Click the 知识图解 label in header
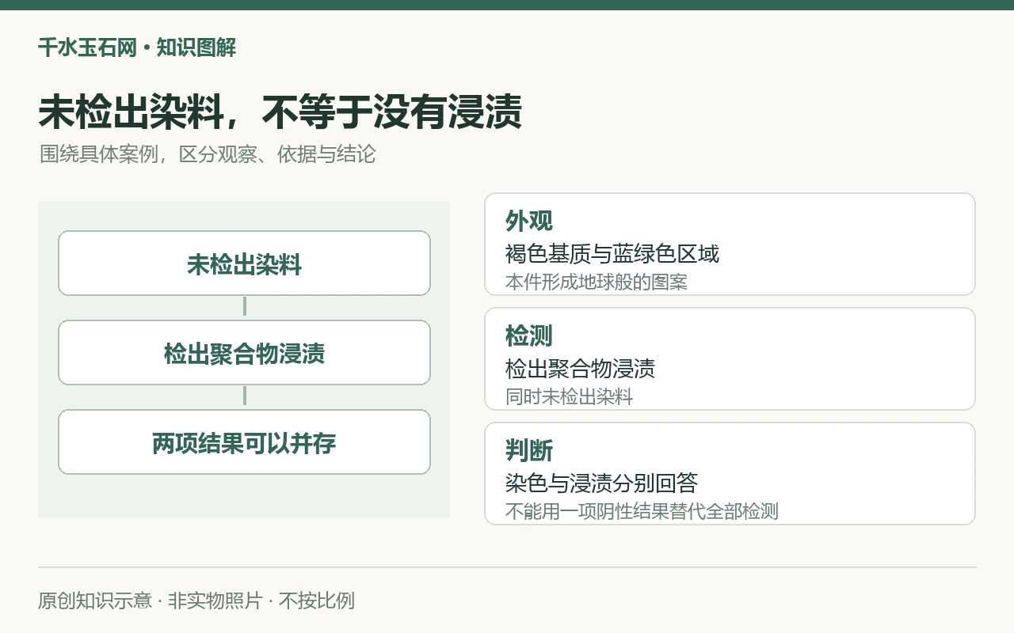1014x633 pixels. pos(196,47)
